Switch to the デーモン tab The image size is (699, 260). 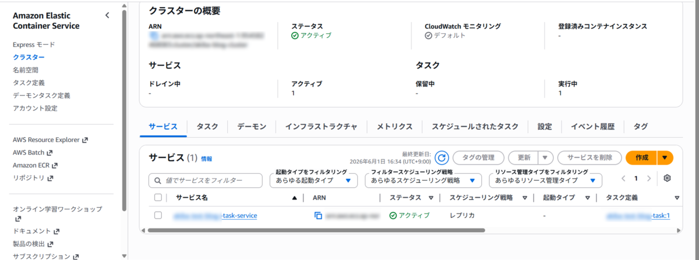click(252, 127)
